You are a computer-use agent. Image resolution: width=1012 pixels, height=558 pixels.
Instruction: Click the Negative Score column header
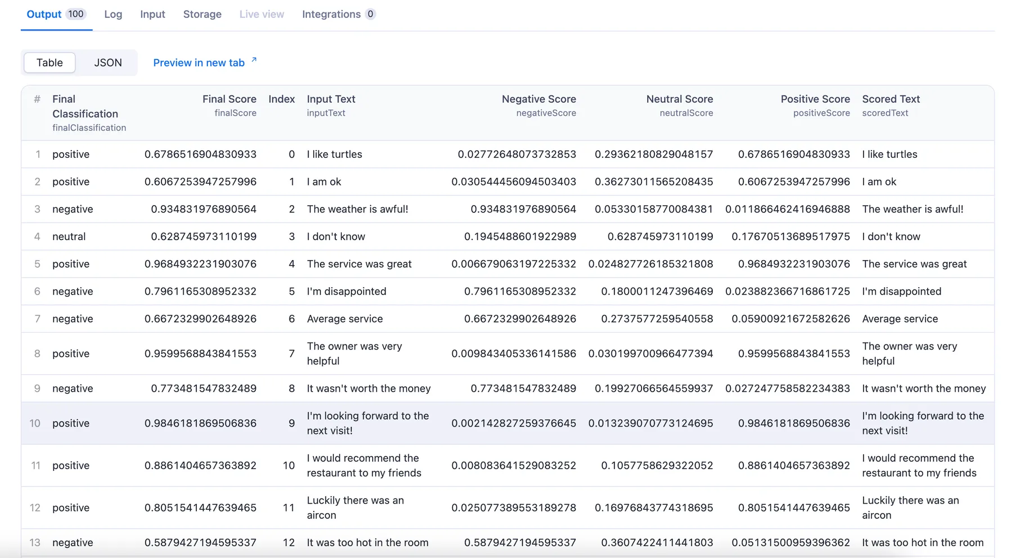coord(539,105)
